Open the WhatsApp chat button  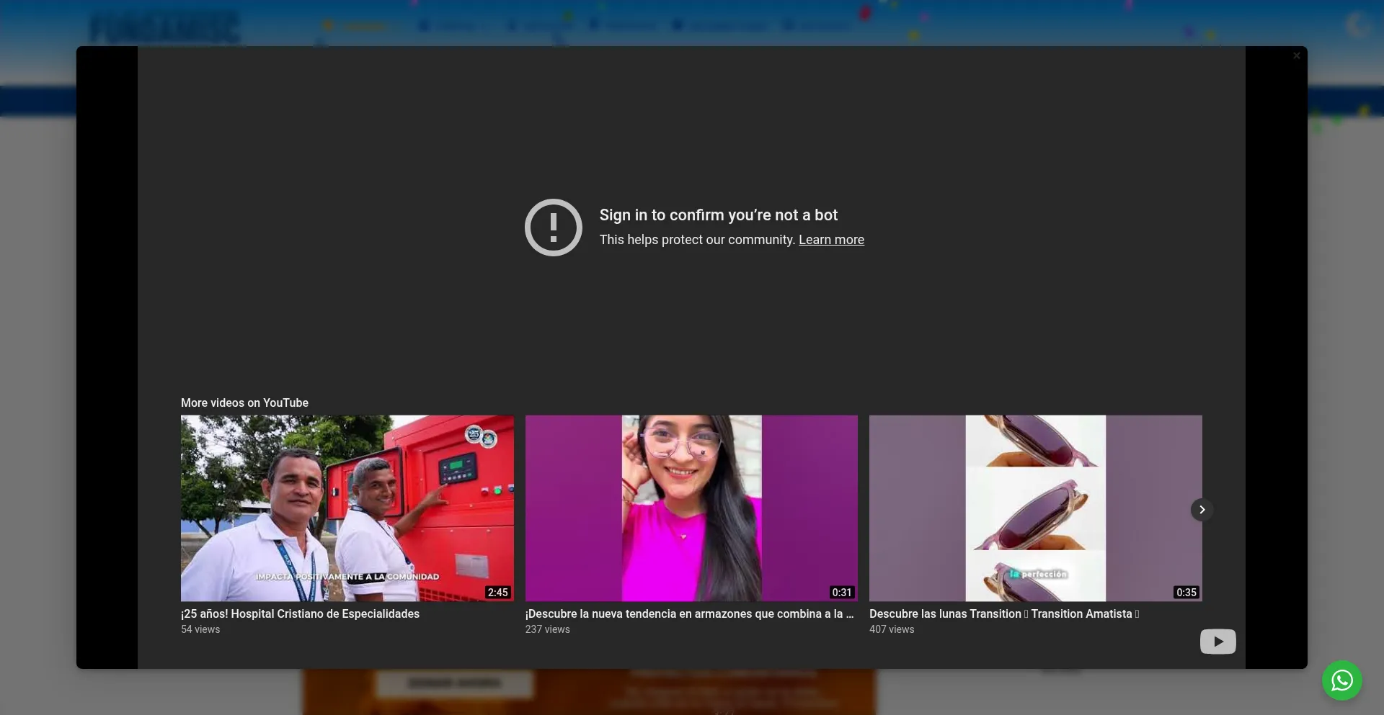(x=1341, y=680)
